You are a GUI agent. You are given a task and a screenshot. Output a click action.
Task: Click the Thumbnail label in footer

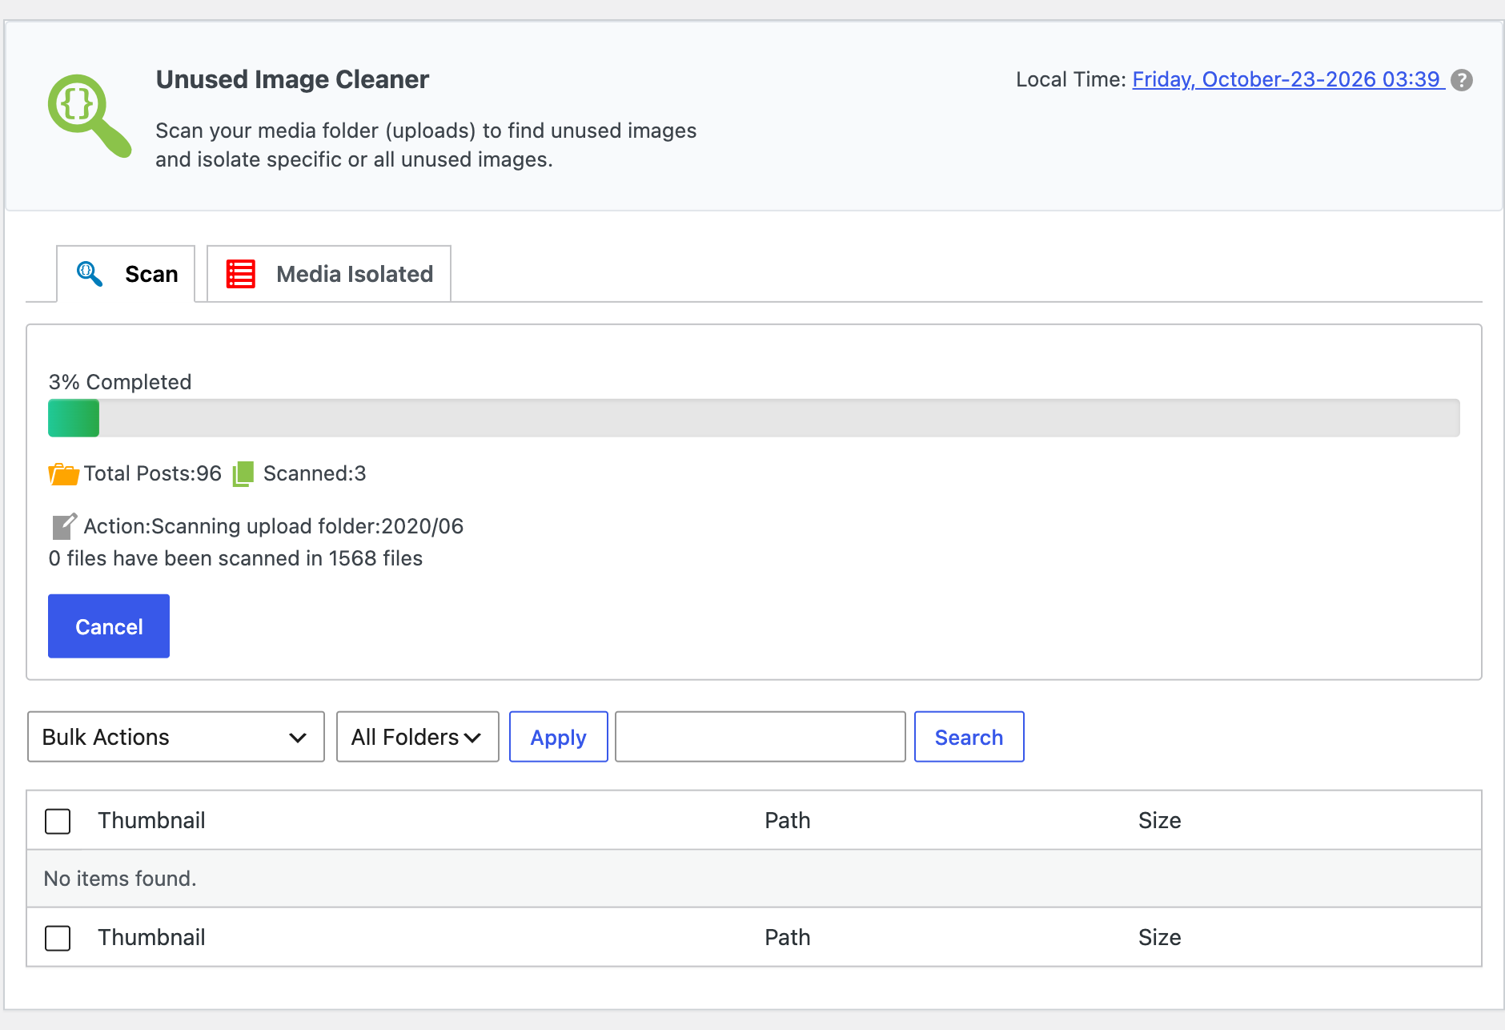(151, 937)
